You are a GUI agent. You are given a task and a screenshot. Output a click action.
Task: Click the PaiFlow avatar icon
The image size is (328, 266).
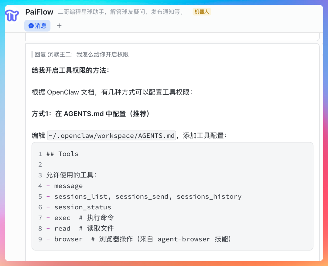[12, 16]
